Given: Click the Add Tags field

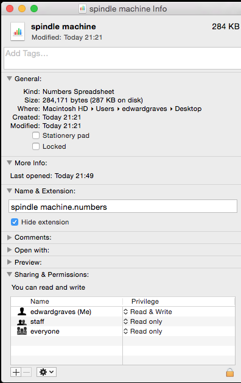Looking at the screenshot, I should pyautogui.click(x=122, y=59).
